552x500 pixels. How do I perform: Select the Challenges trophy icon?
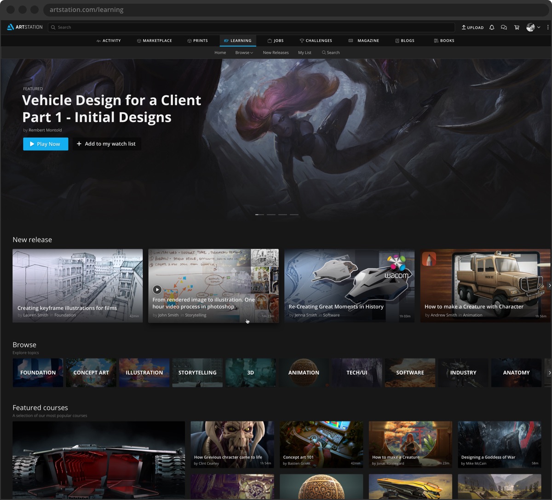302,40
